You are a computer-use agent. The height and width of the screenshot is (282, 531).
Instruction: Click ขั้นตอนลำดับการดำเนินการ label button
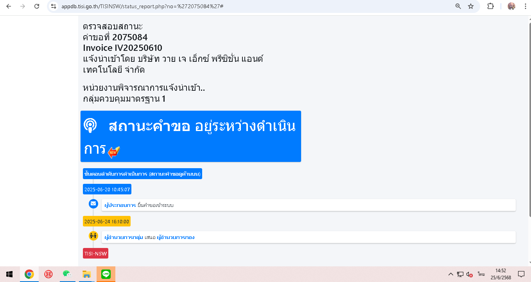pyautogui.click(x=142, y=174)
